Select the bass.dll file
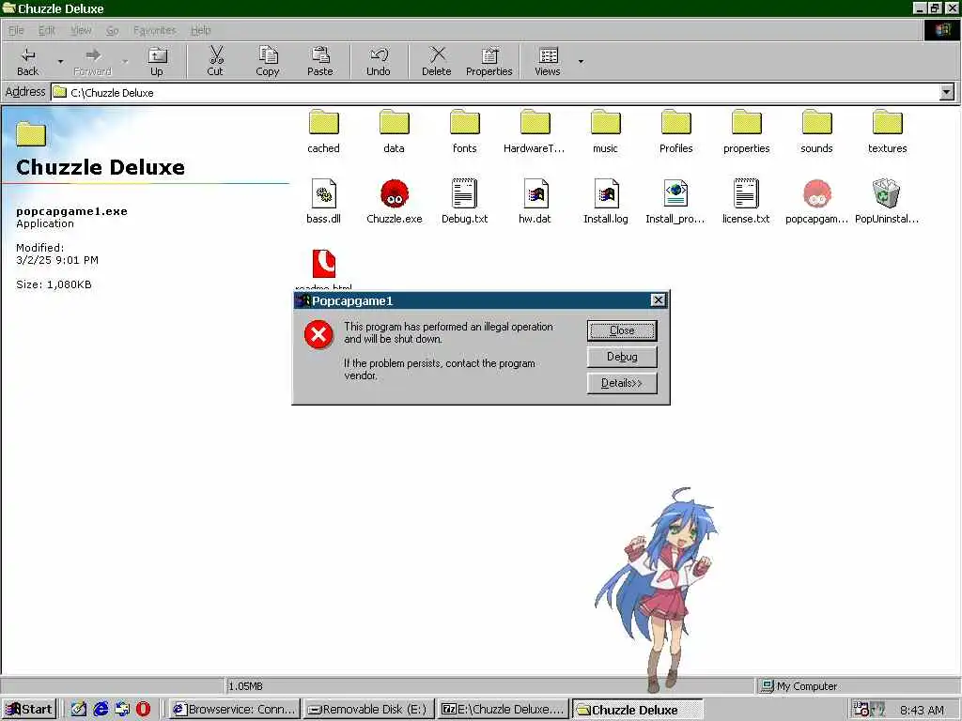Image resolution: width=962 pixels, height=721 pixels. [x=323, y=201]
